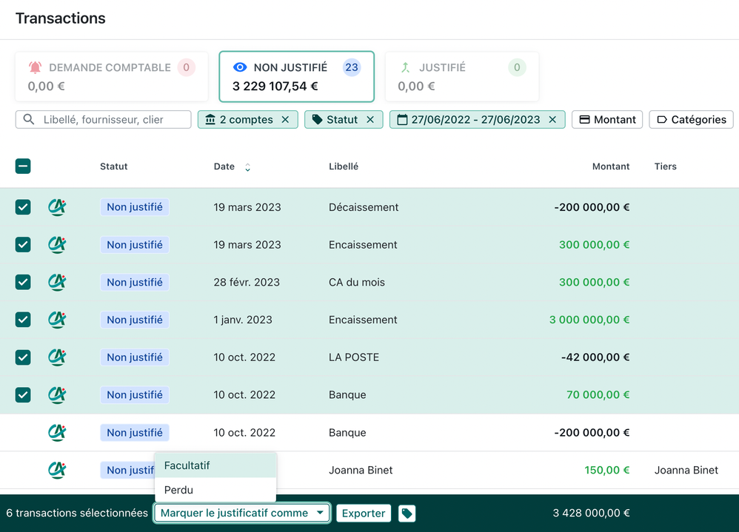
Task: Remove the 2 comptes filter
Action: pyautogui.click(x=285, y=120)
